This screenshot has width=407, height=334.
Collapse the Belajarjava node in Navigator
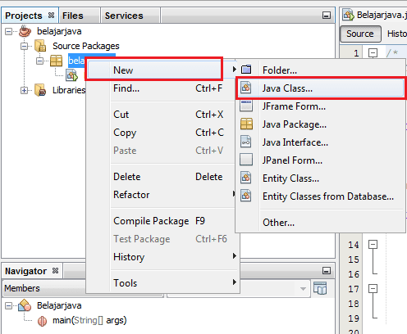(9, 306)
